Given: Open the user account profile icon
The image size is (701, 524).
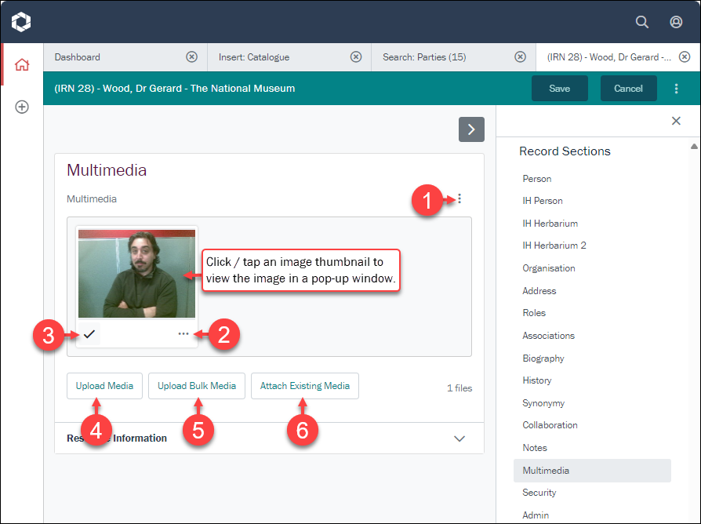Looking at the screenshot, I should click(676, 22).
